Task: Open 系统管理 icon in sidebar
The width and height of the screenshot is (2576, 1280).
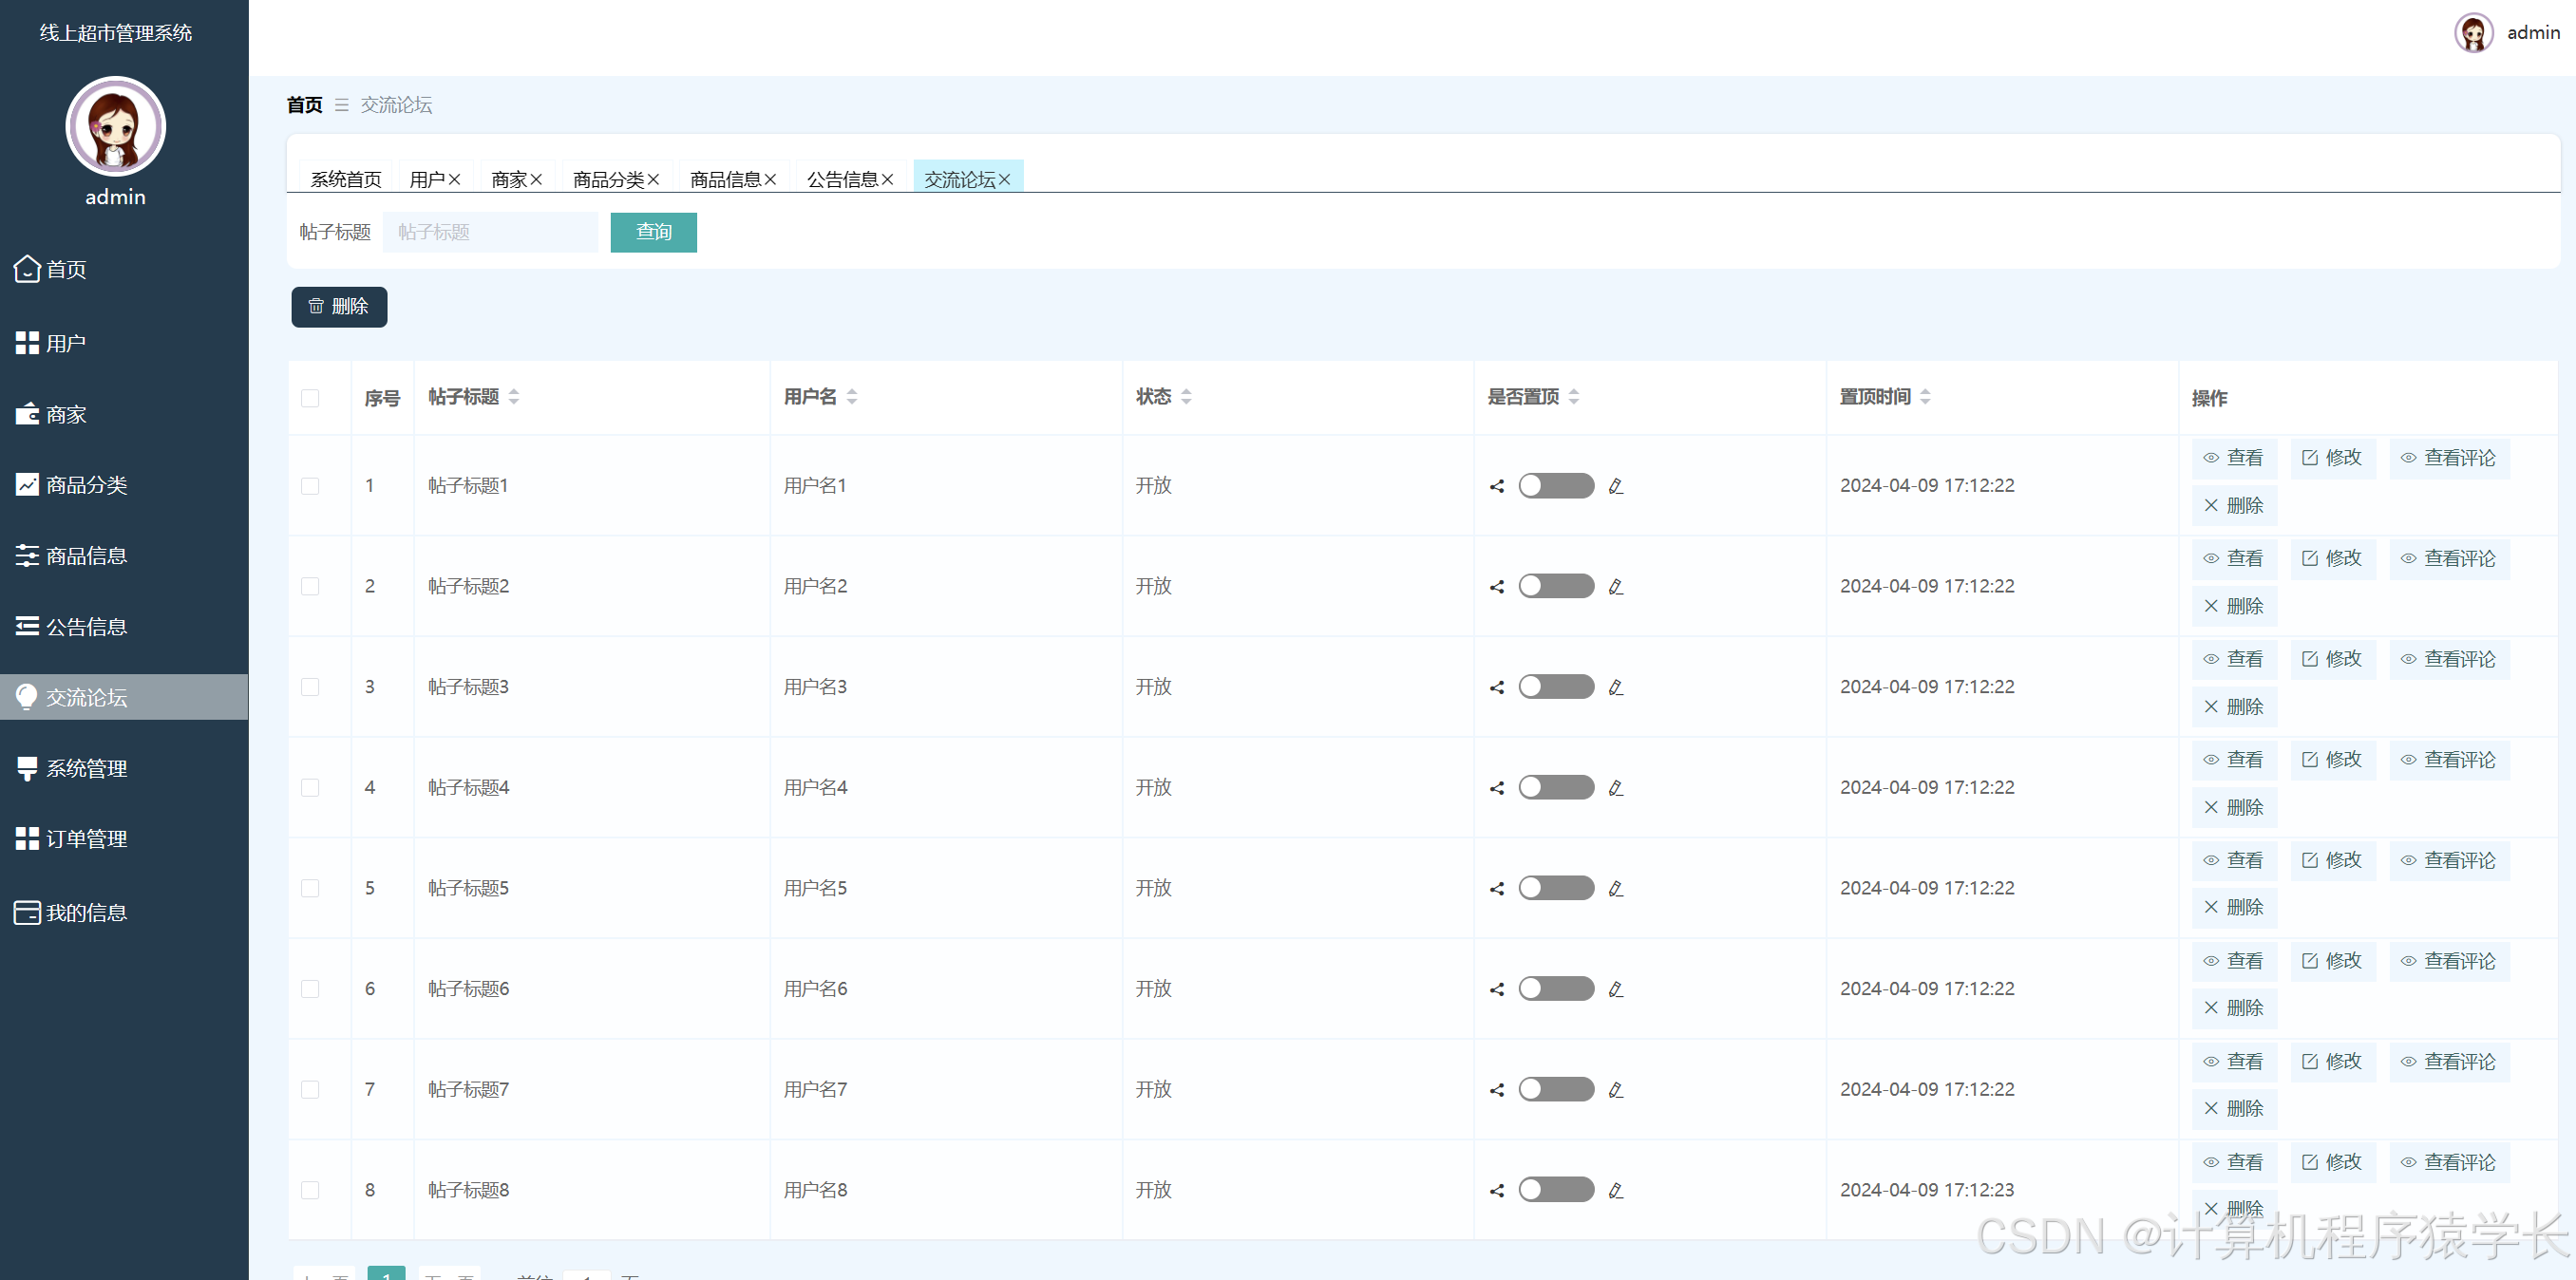Action: [x=27, y=768]
